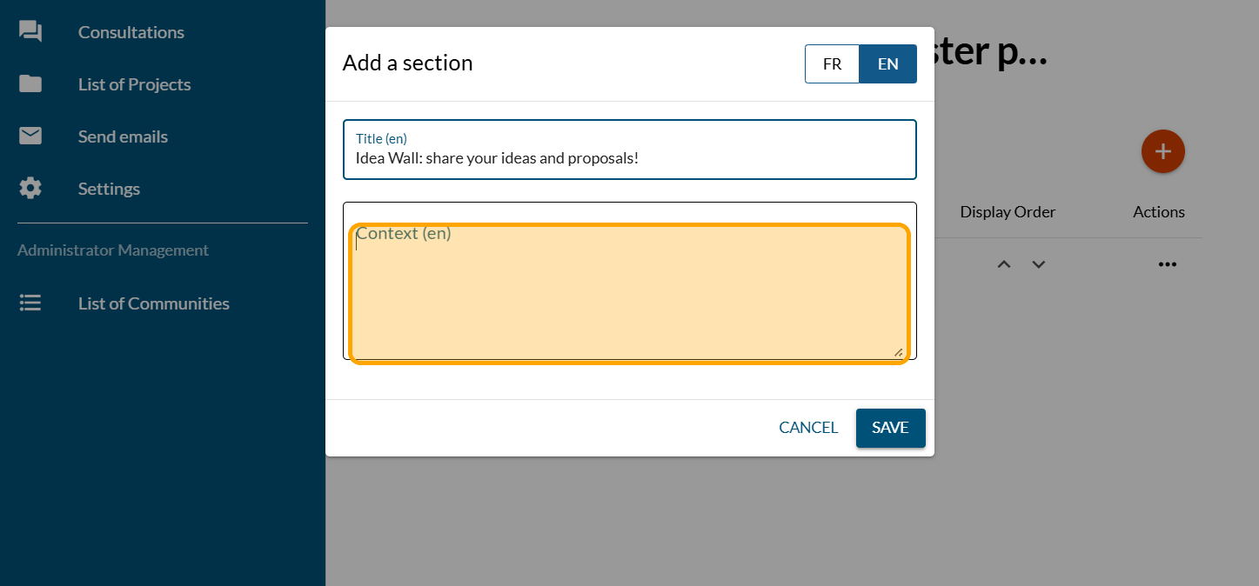Click the List of Communities list icon
This screenshot has width=1259, height=586.
click(30, 303)
